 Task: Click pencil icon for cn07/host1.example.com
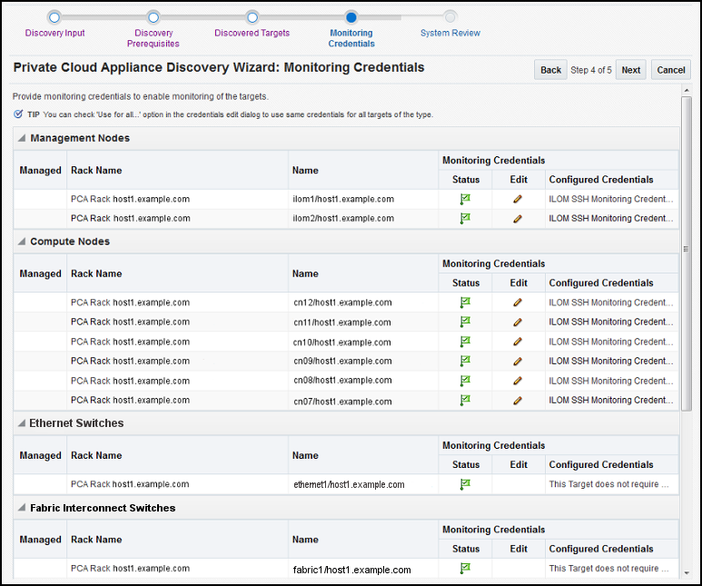click(518, 400)
